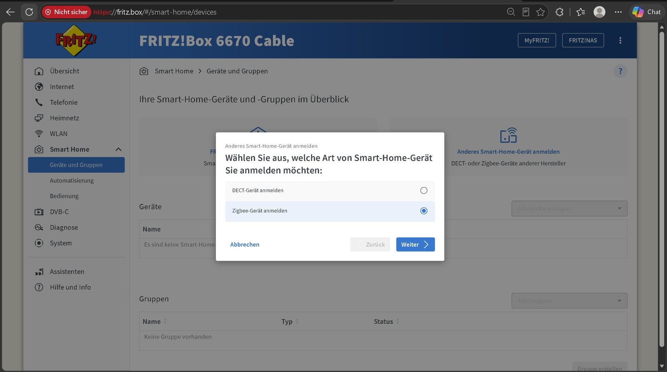Screen dimensions: 667x372
Task: Open Geräte und Gruppen menu item
Action: click(x=76, y=165)
